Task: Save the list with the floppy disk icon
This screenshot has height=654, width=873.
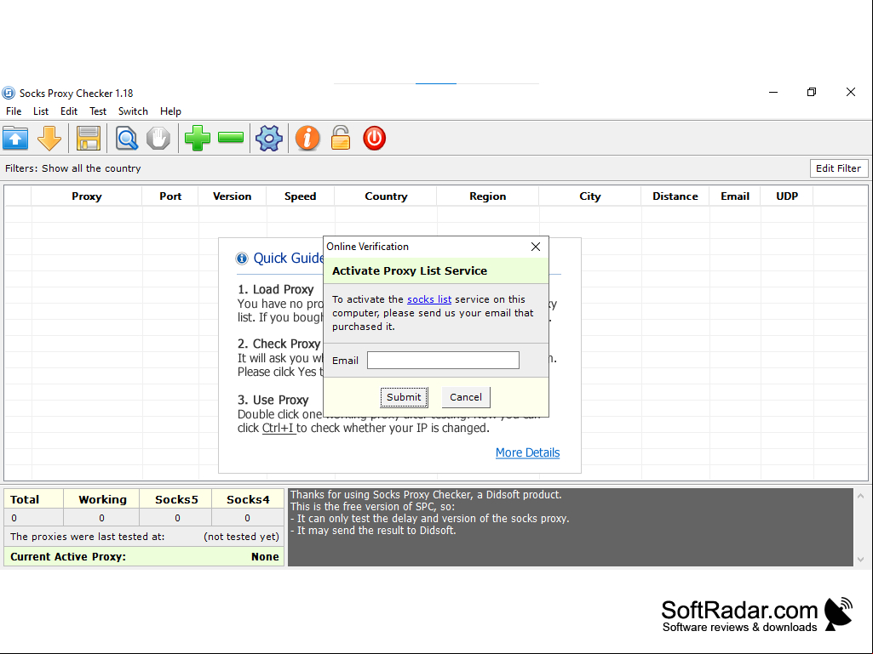Action: click(x=88, y=138)
